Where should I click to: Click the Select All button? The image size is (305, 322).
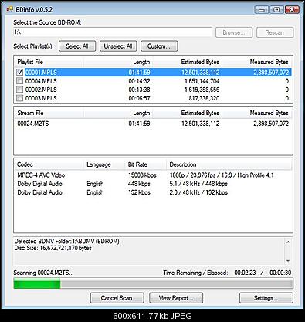pos(77,46)
